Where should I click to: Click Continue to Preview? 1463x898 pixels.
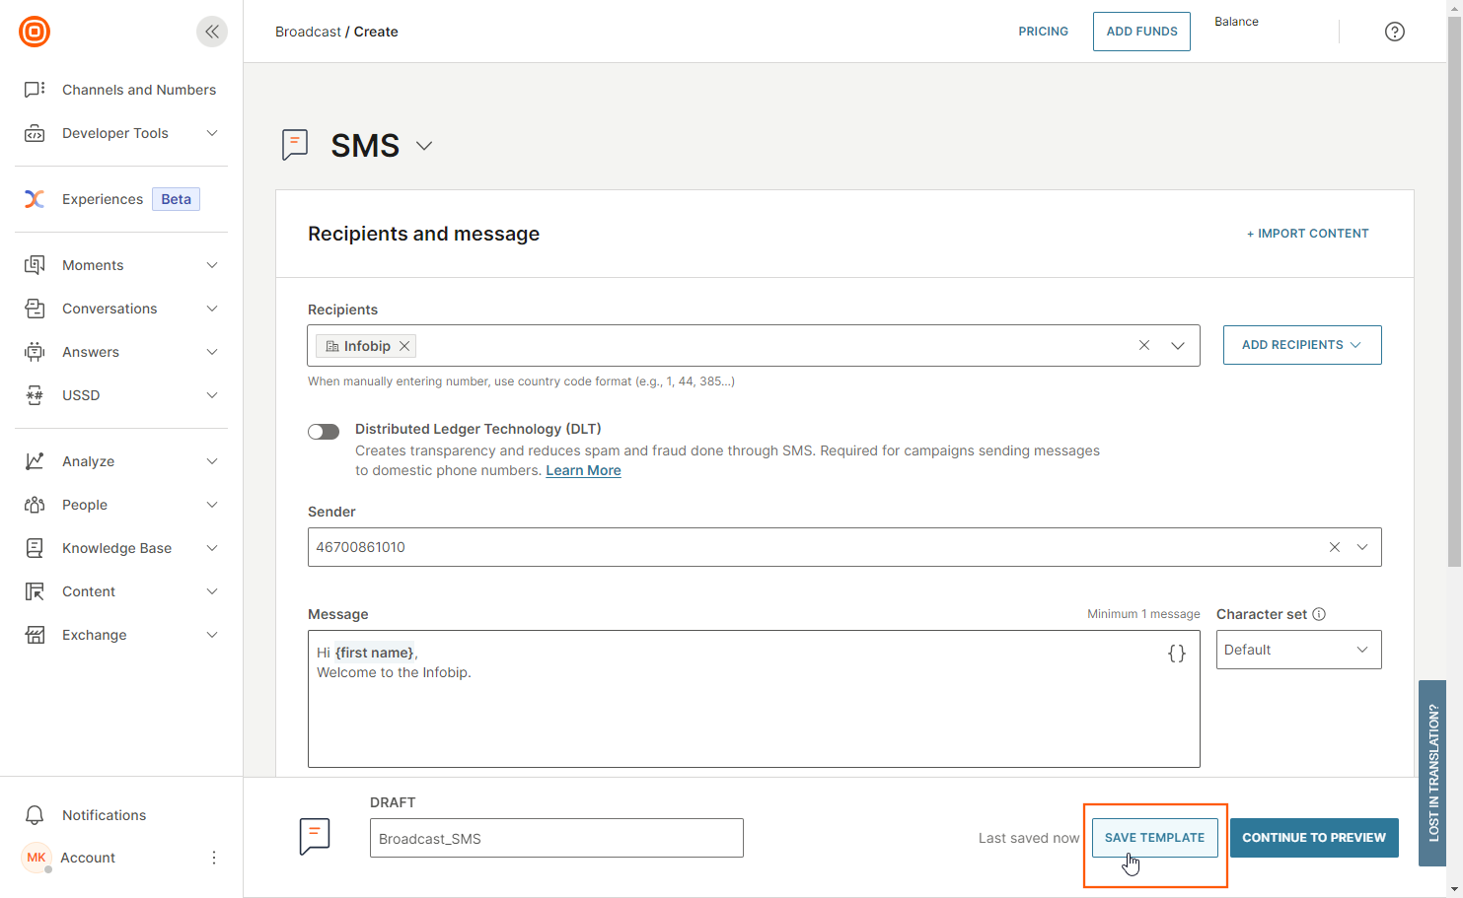tap(1313, 838)
